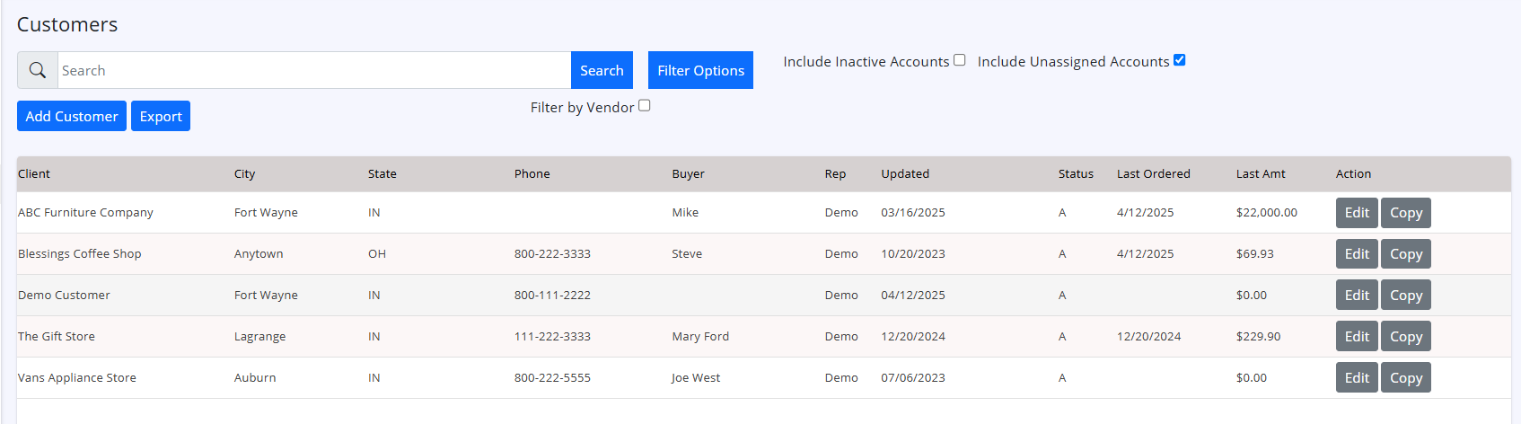This screenshot has height=424, width=1521.
Task: Sort table by Client column header
Action: (34, 174)
